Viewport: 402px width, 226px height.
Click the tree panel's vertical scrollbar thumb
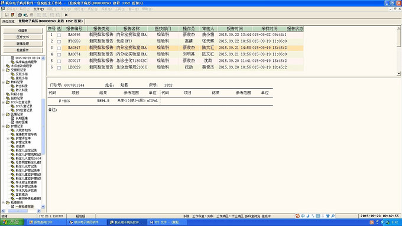pyautogui.click(x=43, y=126)
